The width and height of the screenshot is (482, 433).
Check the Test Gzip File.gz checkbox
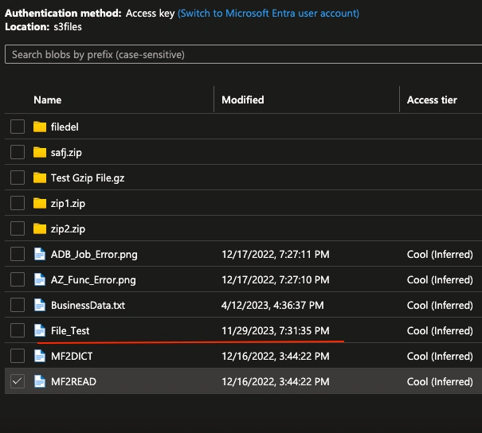(18, 177)
